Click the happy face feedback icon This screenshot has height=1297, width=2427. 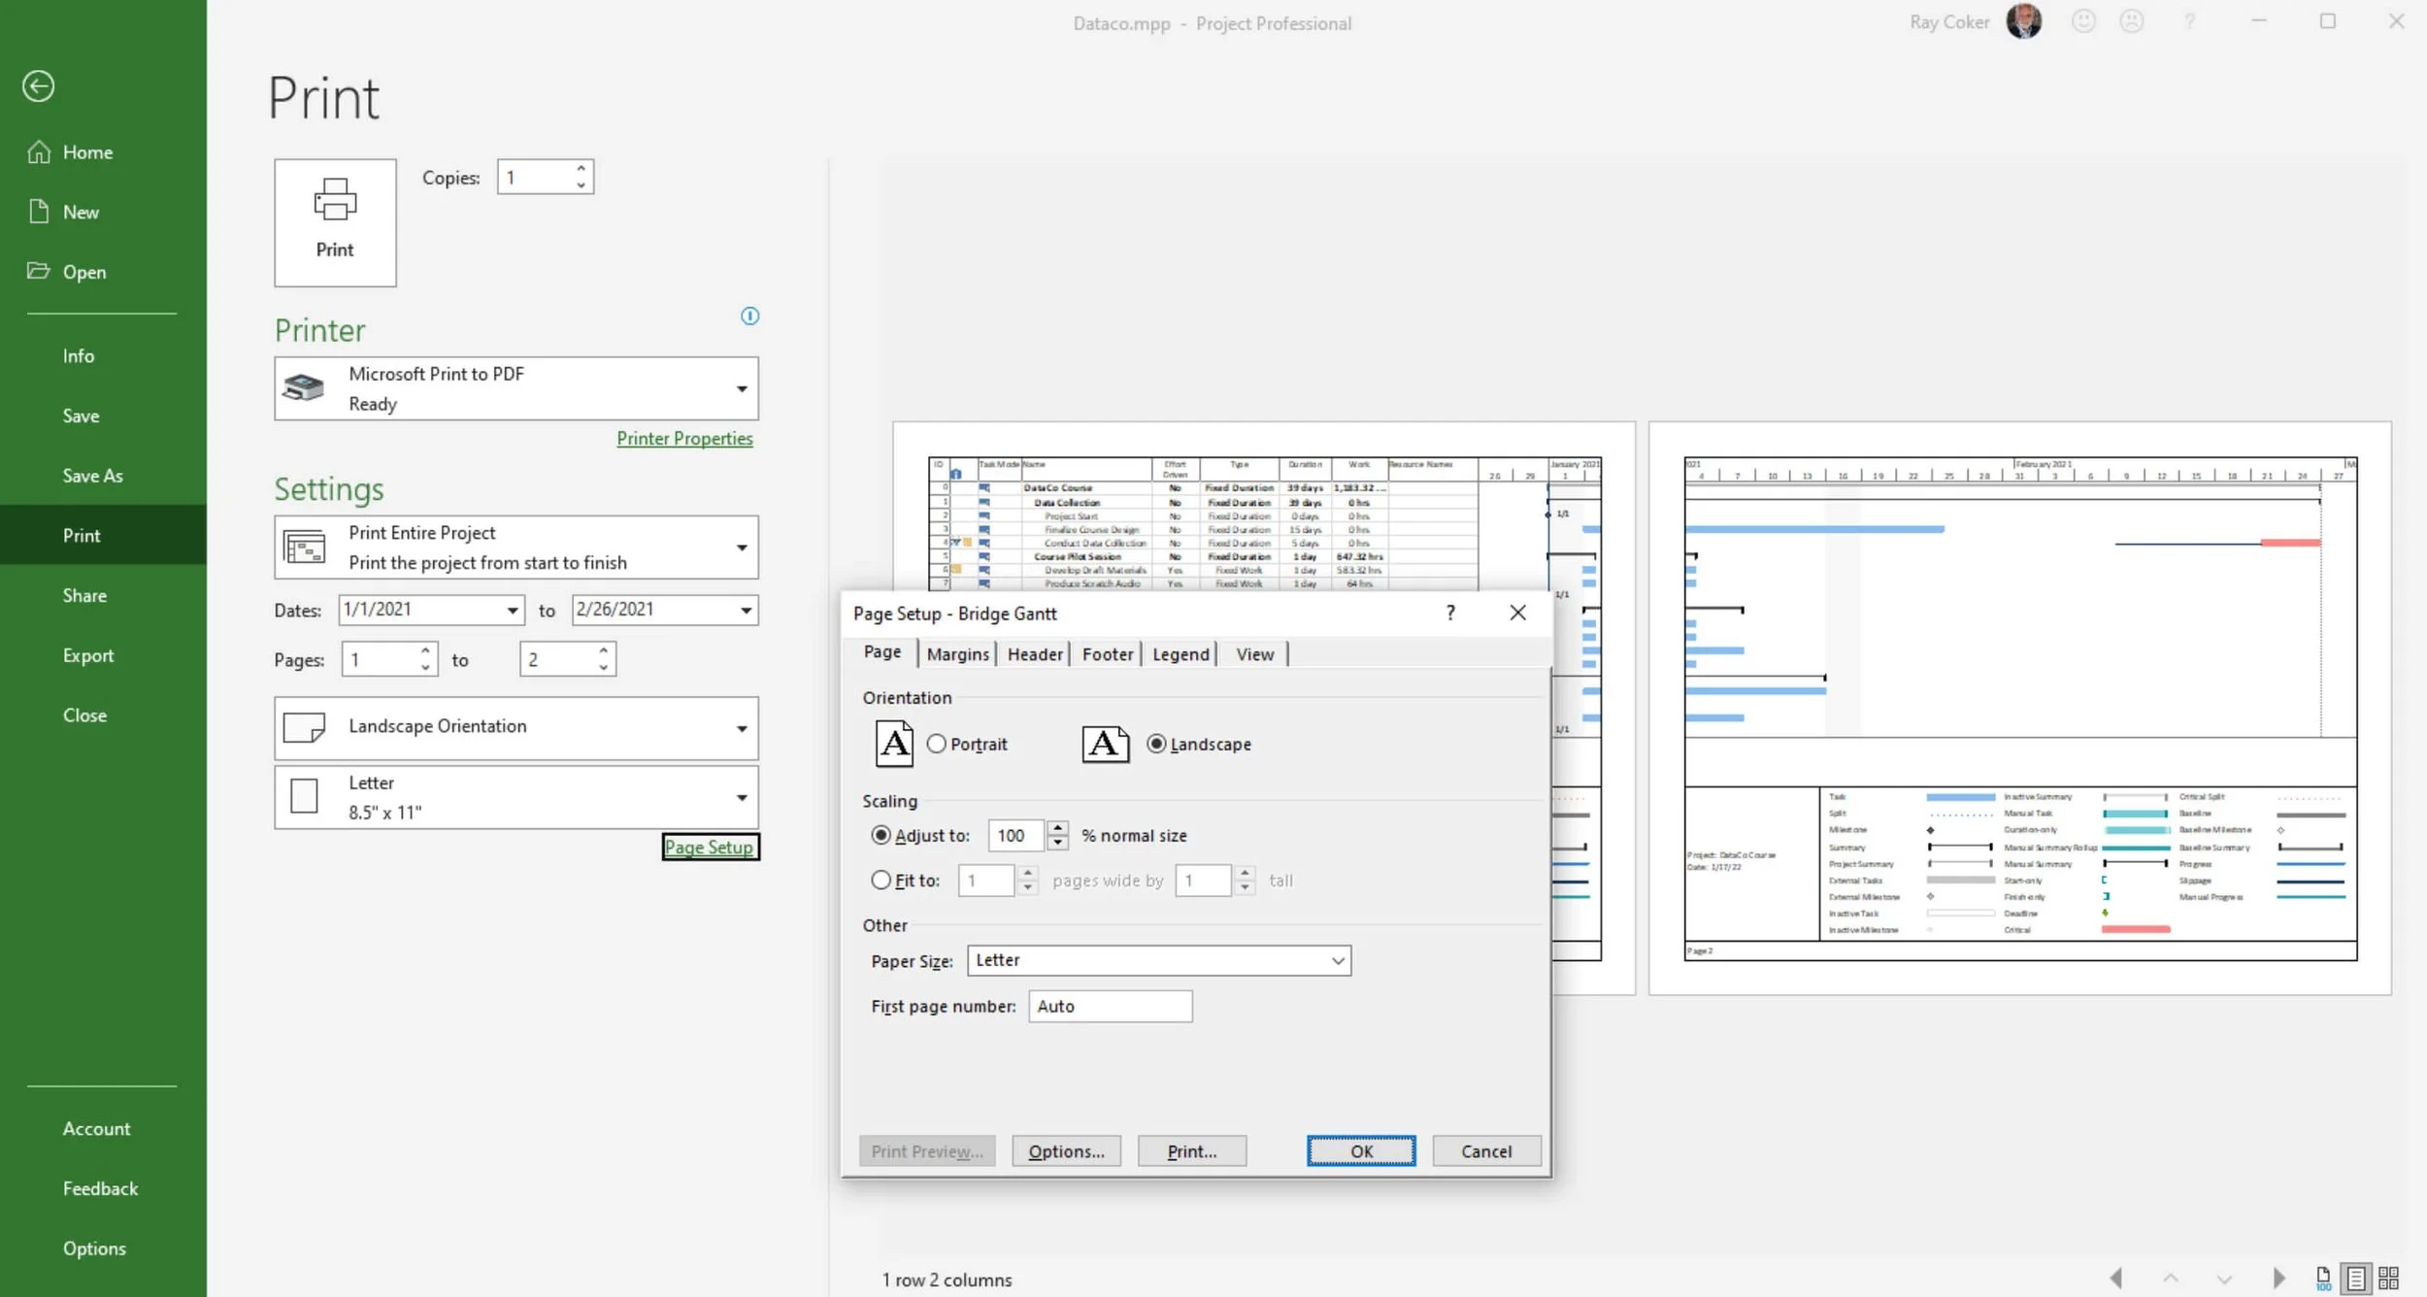coord(2083,21)
